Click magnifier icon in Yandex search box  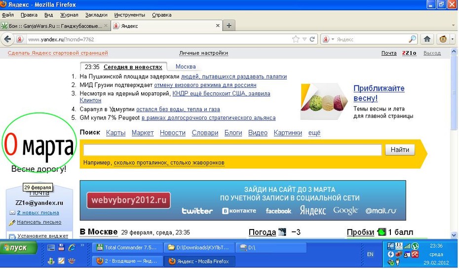pyautogui.click(x=413, y=39)
